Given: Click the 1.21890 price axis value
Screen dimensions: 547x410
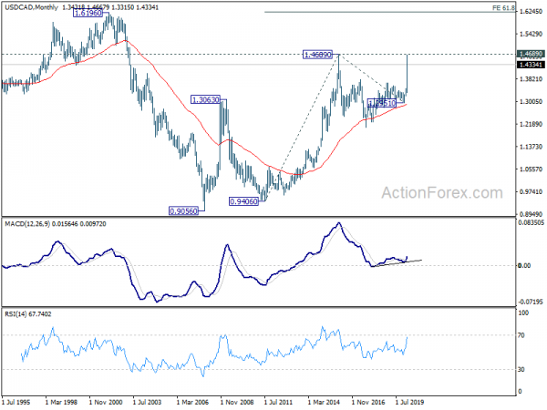Looking at the screenshot, I should (531, 125).
